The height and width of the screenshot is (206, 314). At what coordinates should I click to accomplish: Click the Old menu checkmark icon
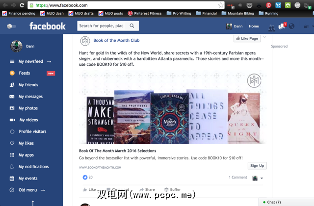click(x=12, y=190)
